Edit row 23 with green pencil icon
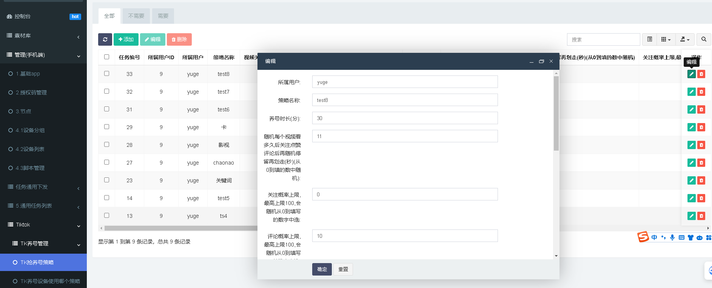The width and height of the screenshot is (712, 288). 691,180
